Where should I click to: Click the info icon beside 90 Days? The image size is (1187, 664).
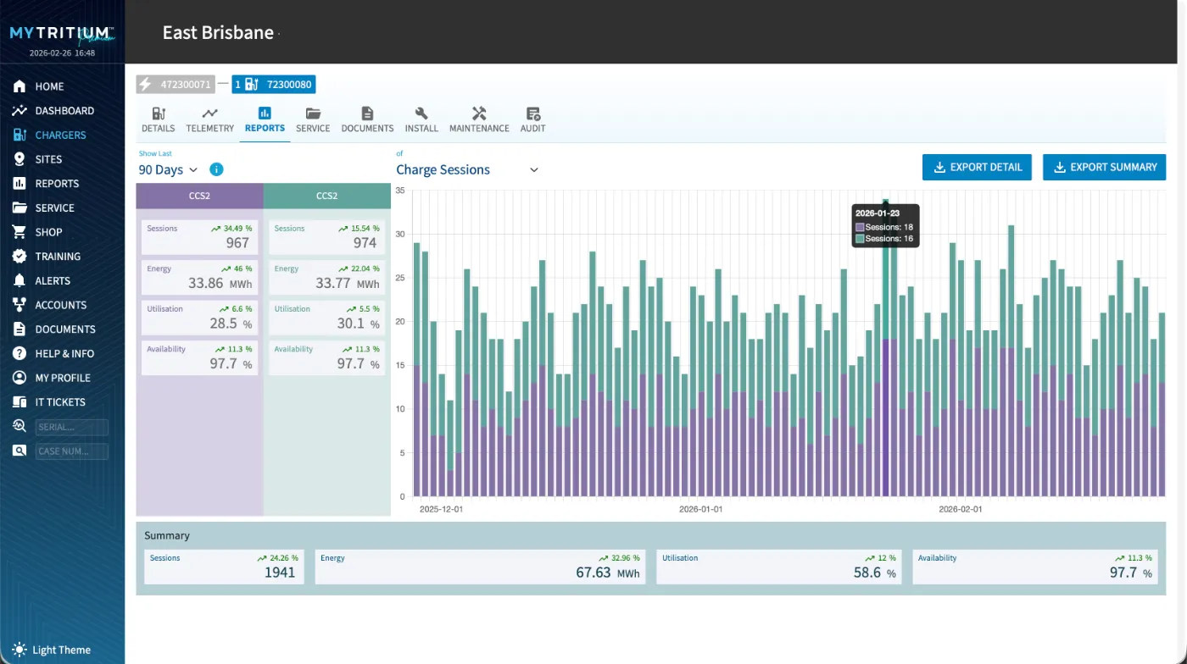click(216, 169)
